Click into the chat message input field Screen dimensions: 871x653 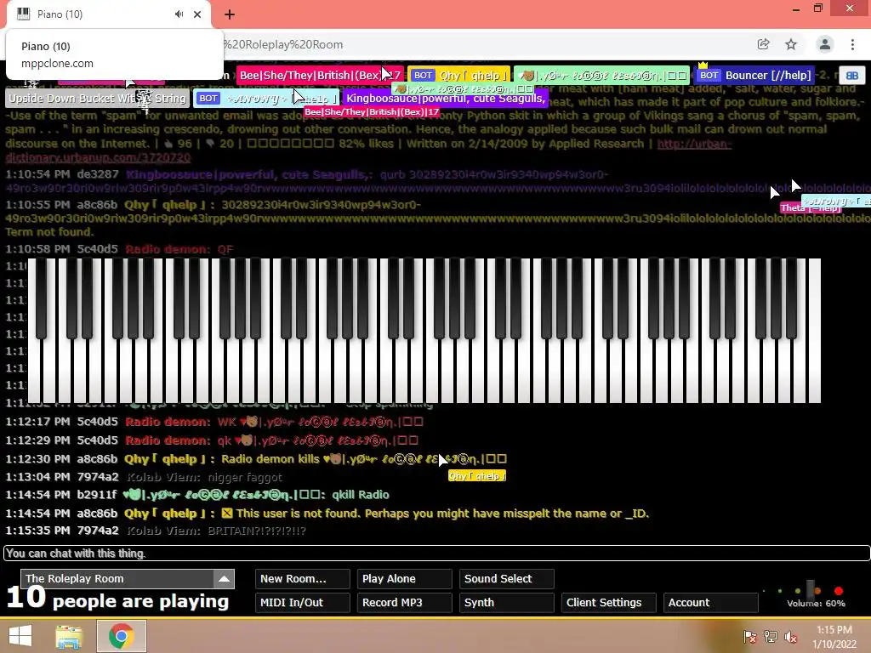tap(436, 553)
